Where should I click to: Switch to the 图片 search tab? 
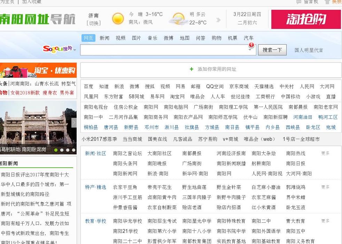[x=137, y=38]
